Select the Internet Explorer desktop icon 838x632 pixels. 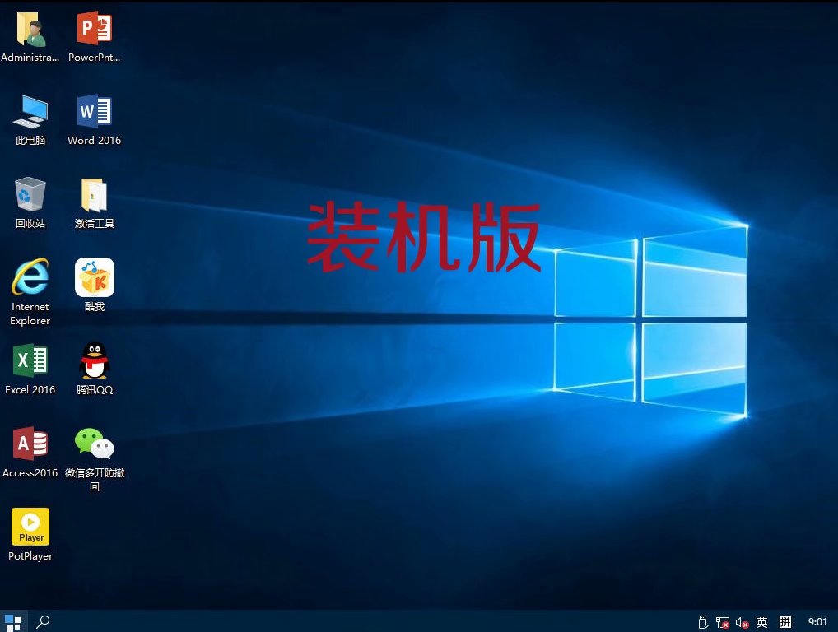click(30, 278)
